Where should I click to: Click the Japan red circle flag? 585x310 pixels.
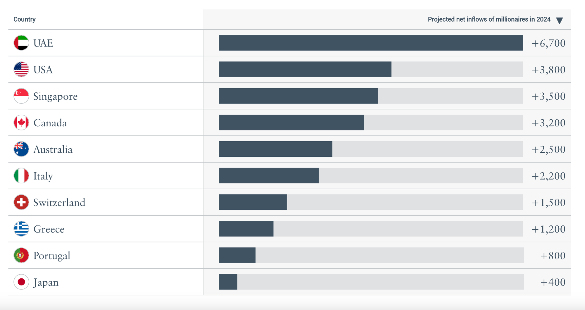point(21,282)
